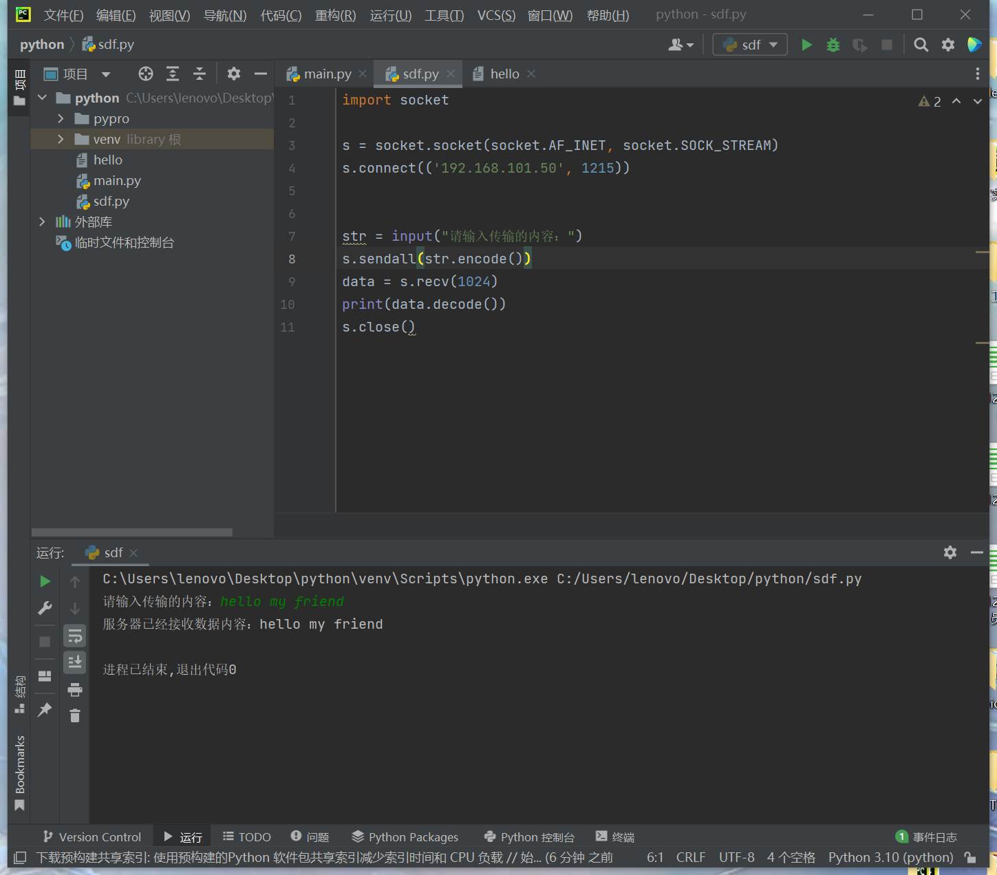The width and height of the screenshot is (997, 875).
Task: Click the Python 3.10 interpreter status widget
Action: [890, 857]
